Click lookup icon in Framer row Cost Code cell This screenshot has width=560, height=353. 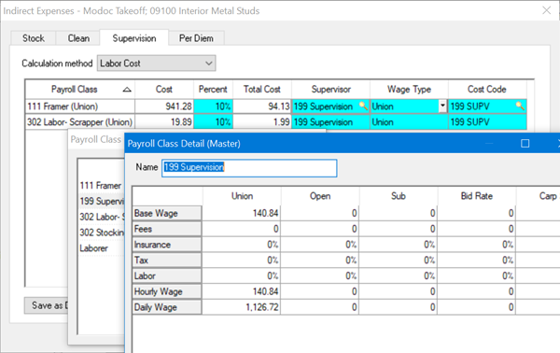520,106
